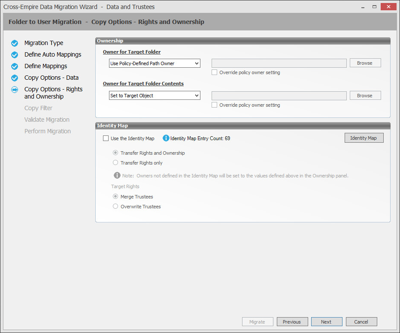Enable the Use the Identity Map checkbox
This screenshot has width=400, height=333.
(106, 138)
